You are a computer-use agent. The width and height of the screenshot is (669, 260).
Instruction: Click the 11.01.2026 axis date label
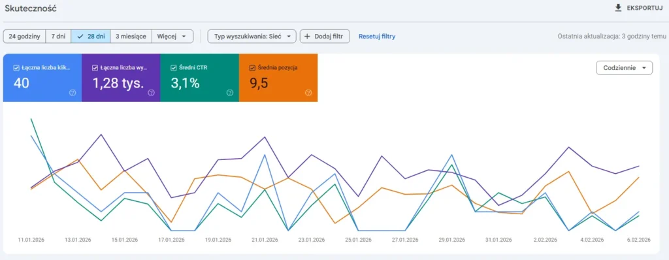(31, 240)
